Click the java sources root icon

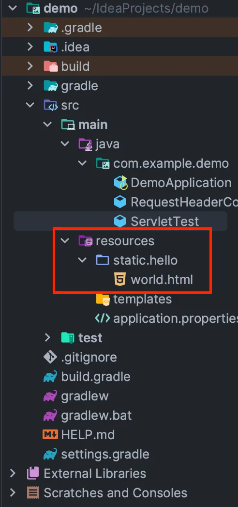(85, 144)
